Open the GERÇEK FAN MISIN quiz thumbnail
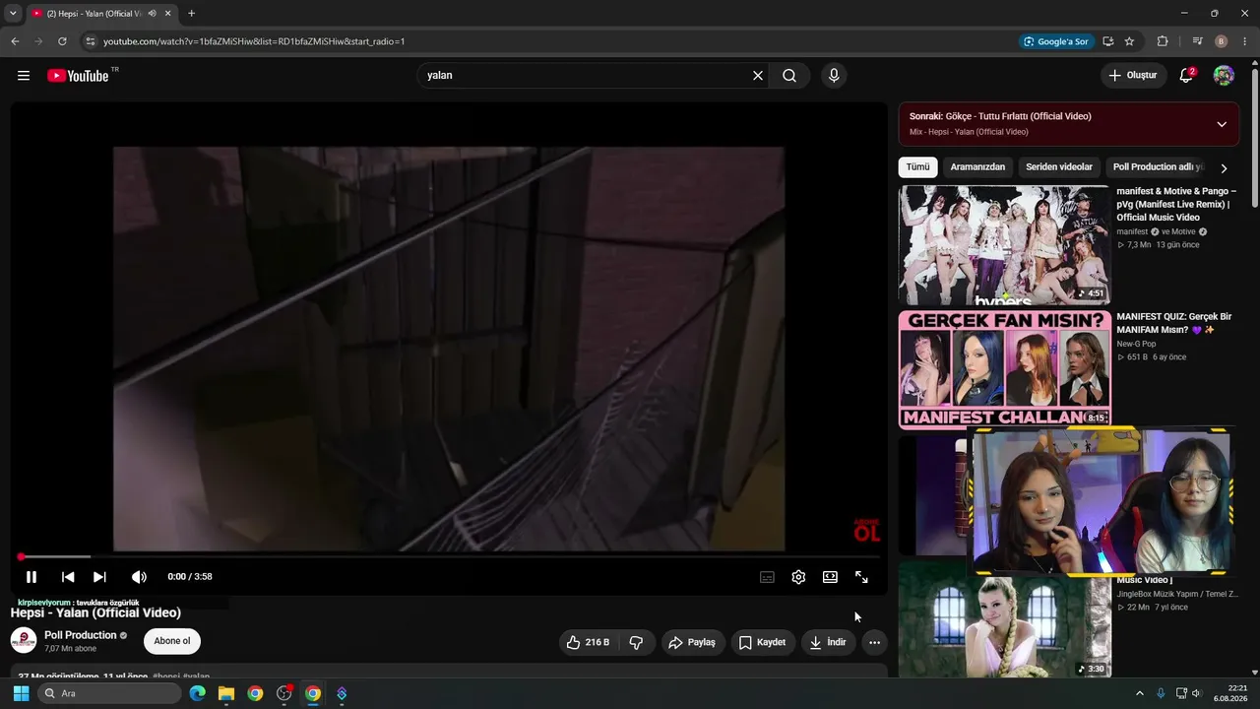This screenshot has height=709, width=1260. 1004,370
